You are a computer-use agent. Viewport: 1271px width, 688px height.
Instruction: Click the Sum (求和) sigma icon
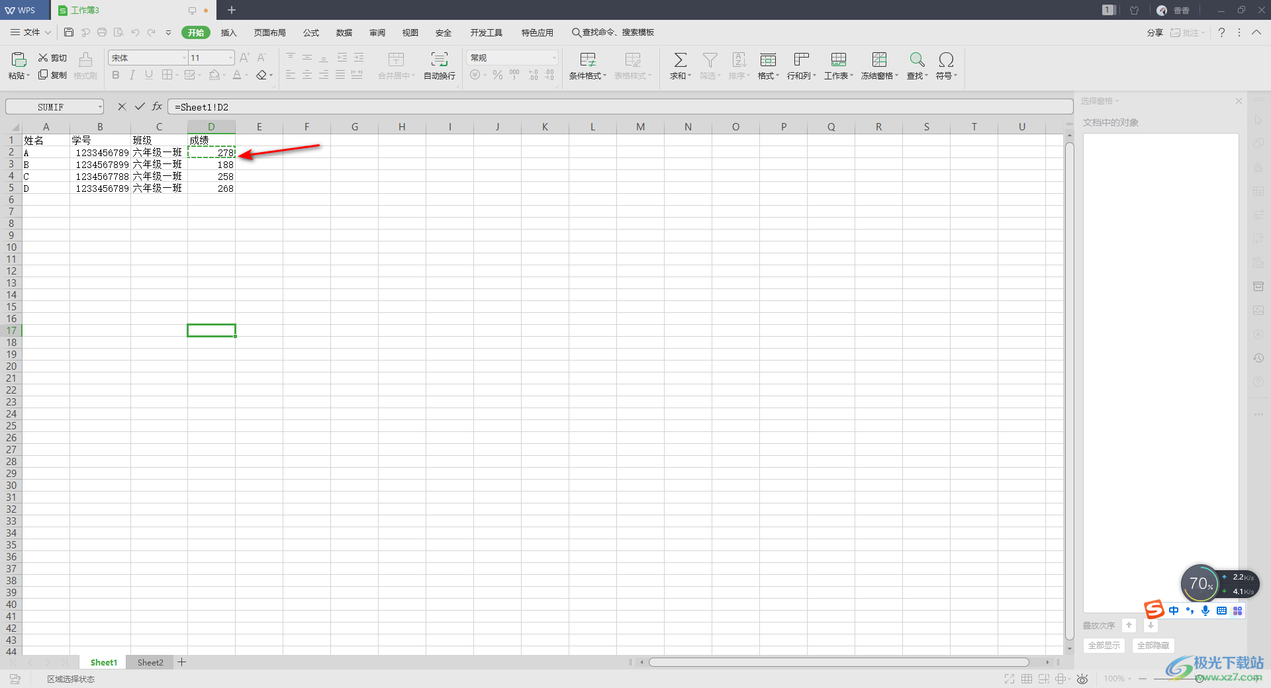tap(680, 60)
